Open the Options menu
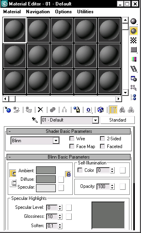The image size is (141, 233). tap(64, 12)
